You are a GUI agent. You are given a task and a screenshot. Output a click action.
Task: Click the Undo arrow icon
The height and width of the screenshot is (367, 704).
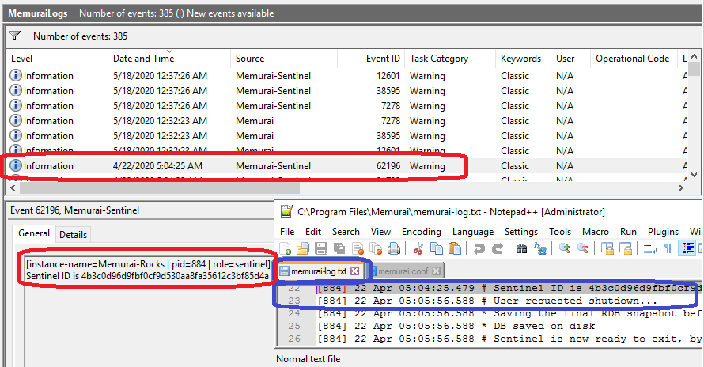479,248
